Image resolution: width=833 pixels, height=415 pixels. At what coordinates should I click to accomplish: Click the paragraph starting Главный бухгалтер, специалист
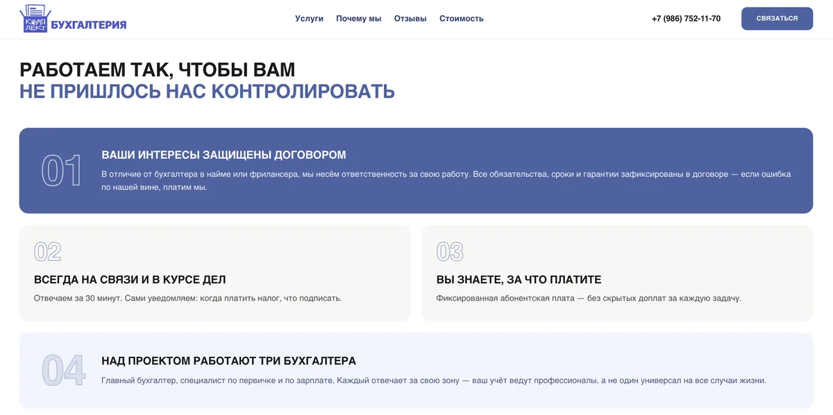434,380
